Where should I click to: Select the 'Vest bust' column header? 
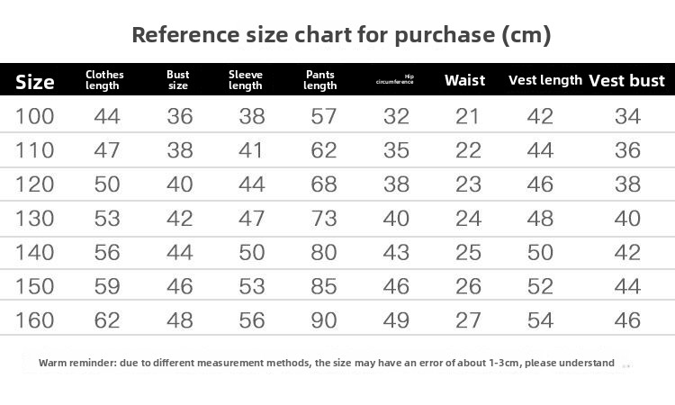pos(626,81)
